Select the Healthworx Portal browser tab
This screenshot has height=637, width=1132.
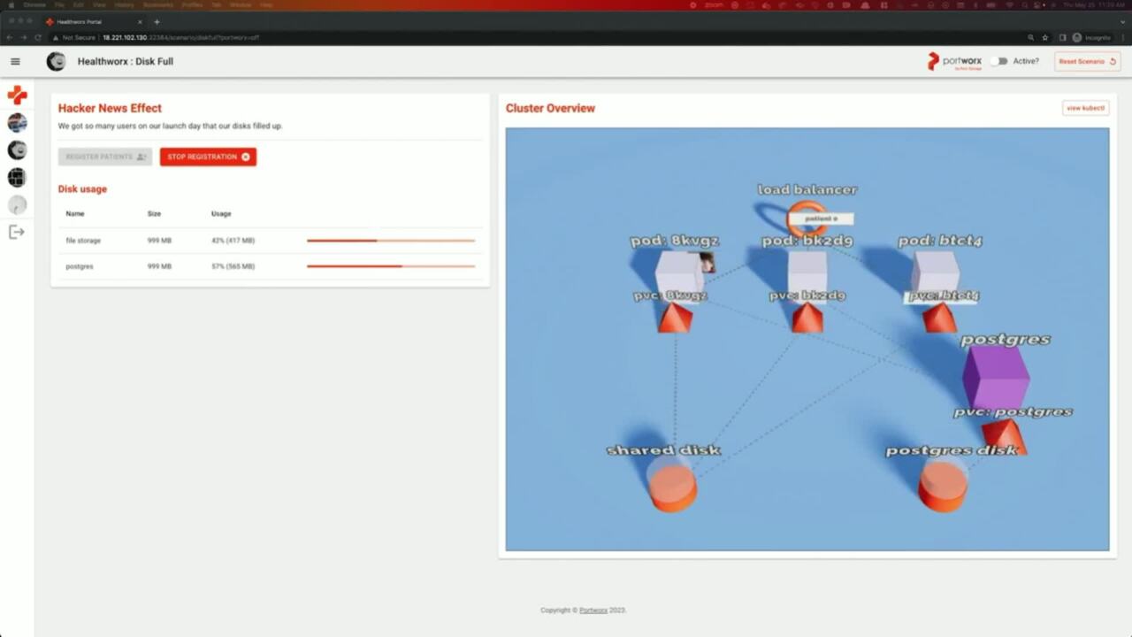click(93, 21)
